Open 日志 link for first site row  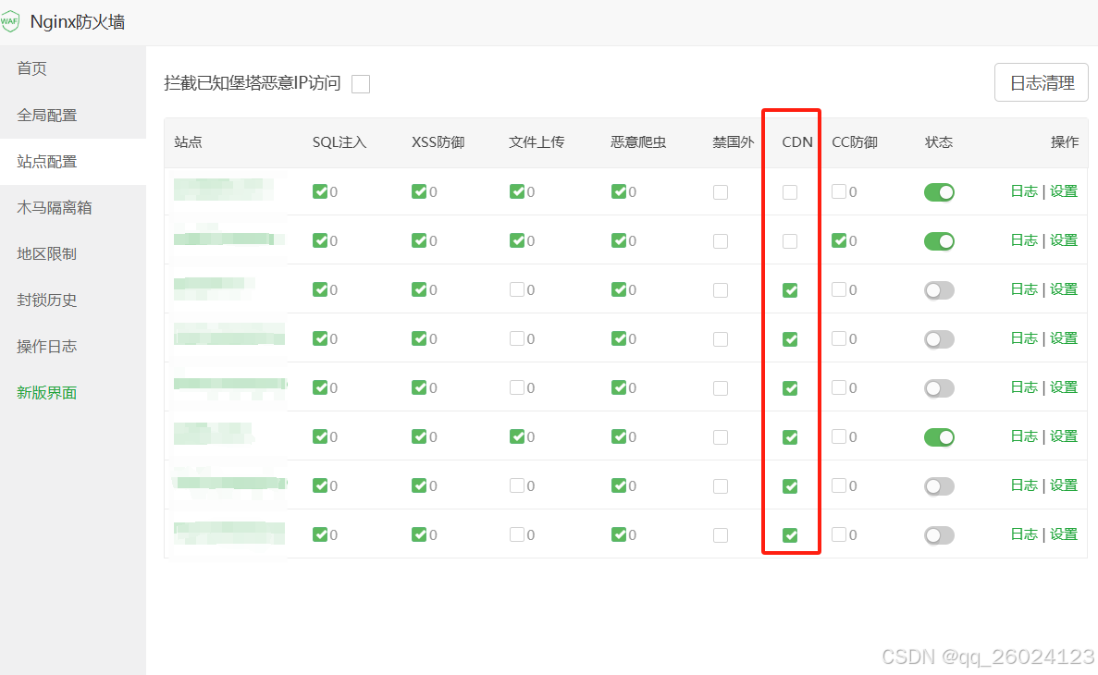pos(1024,191)
